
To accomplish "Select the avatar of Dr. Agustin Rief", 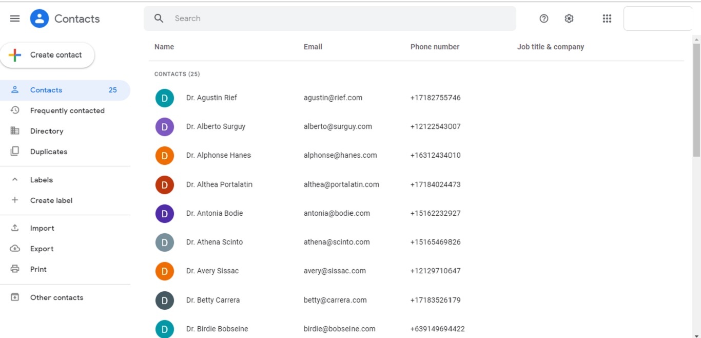I will [165, 98].
